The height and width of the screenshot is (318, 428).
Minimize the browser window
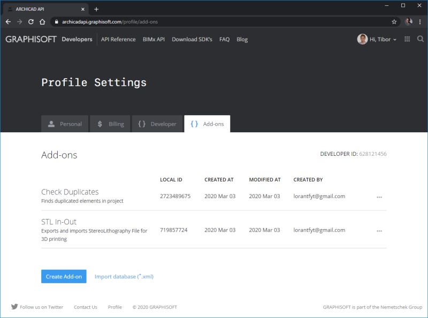tap(386, 5)
